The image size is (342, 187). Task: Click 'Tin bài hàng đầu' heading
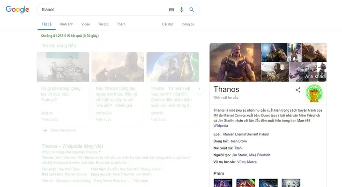[x=59, y=46]
